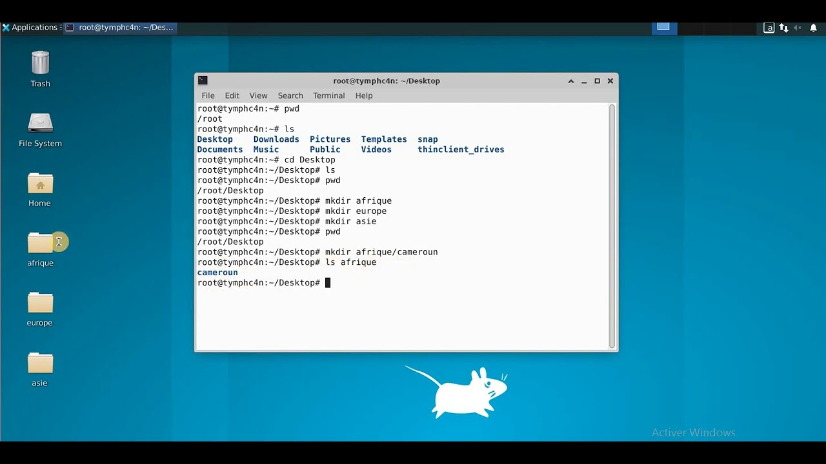Image resolution: width=826 pixels, height=464 pixels.
Task: Maximize the terminal window
Action: (598, 81)
